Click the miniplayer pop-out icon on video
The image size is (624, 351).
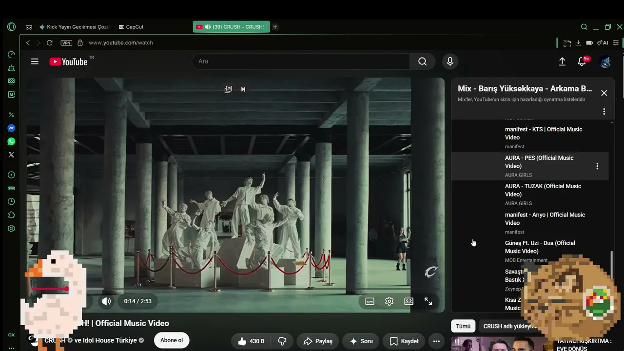tap(228, 89)
